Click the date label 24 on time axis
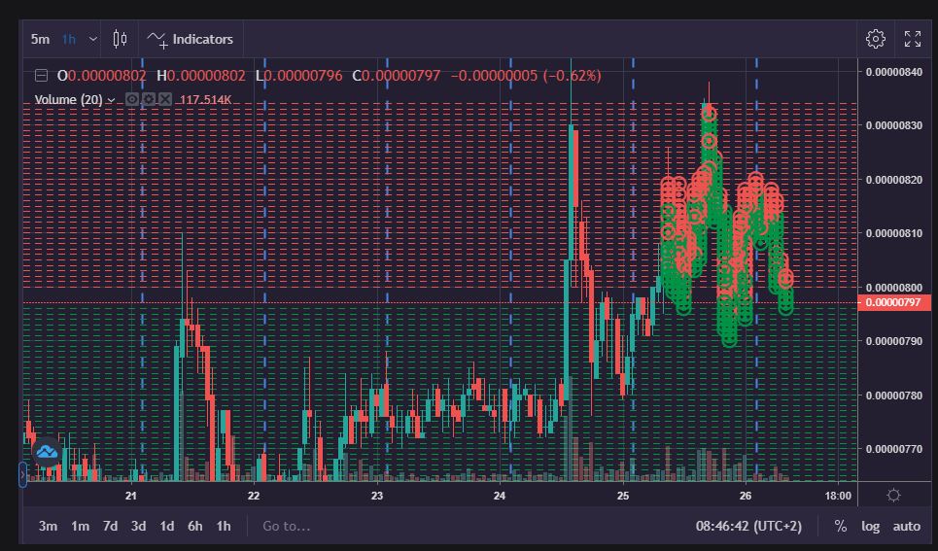This screenshot has height=551, width=938. pyautogui.click(x=500, y=496)
